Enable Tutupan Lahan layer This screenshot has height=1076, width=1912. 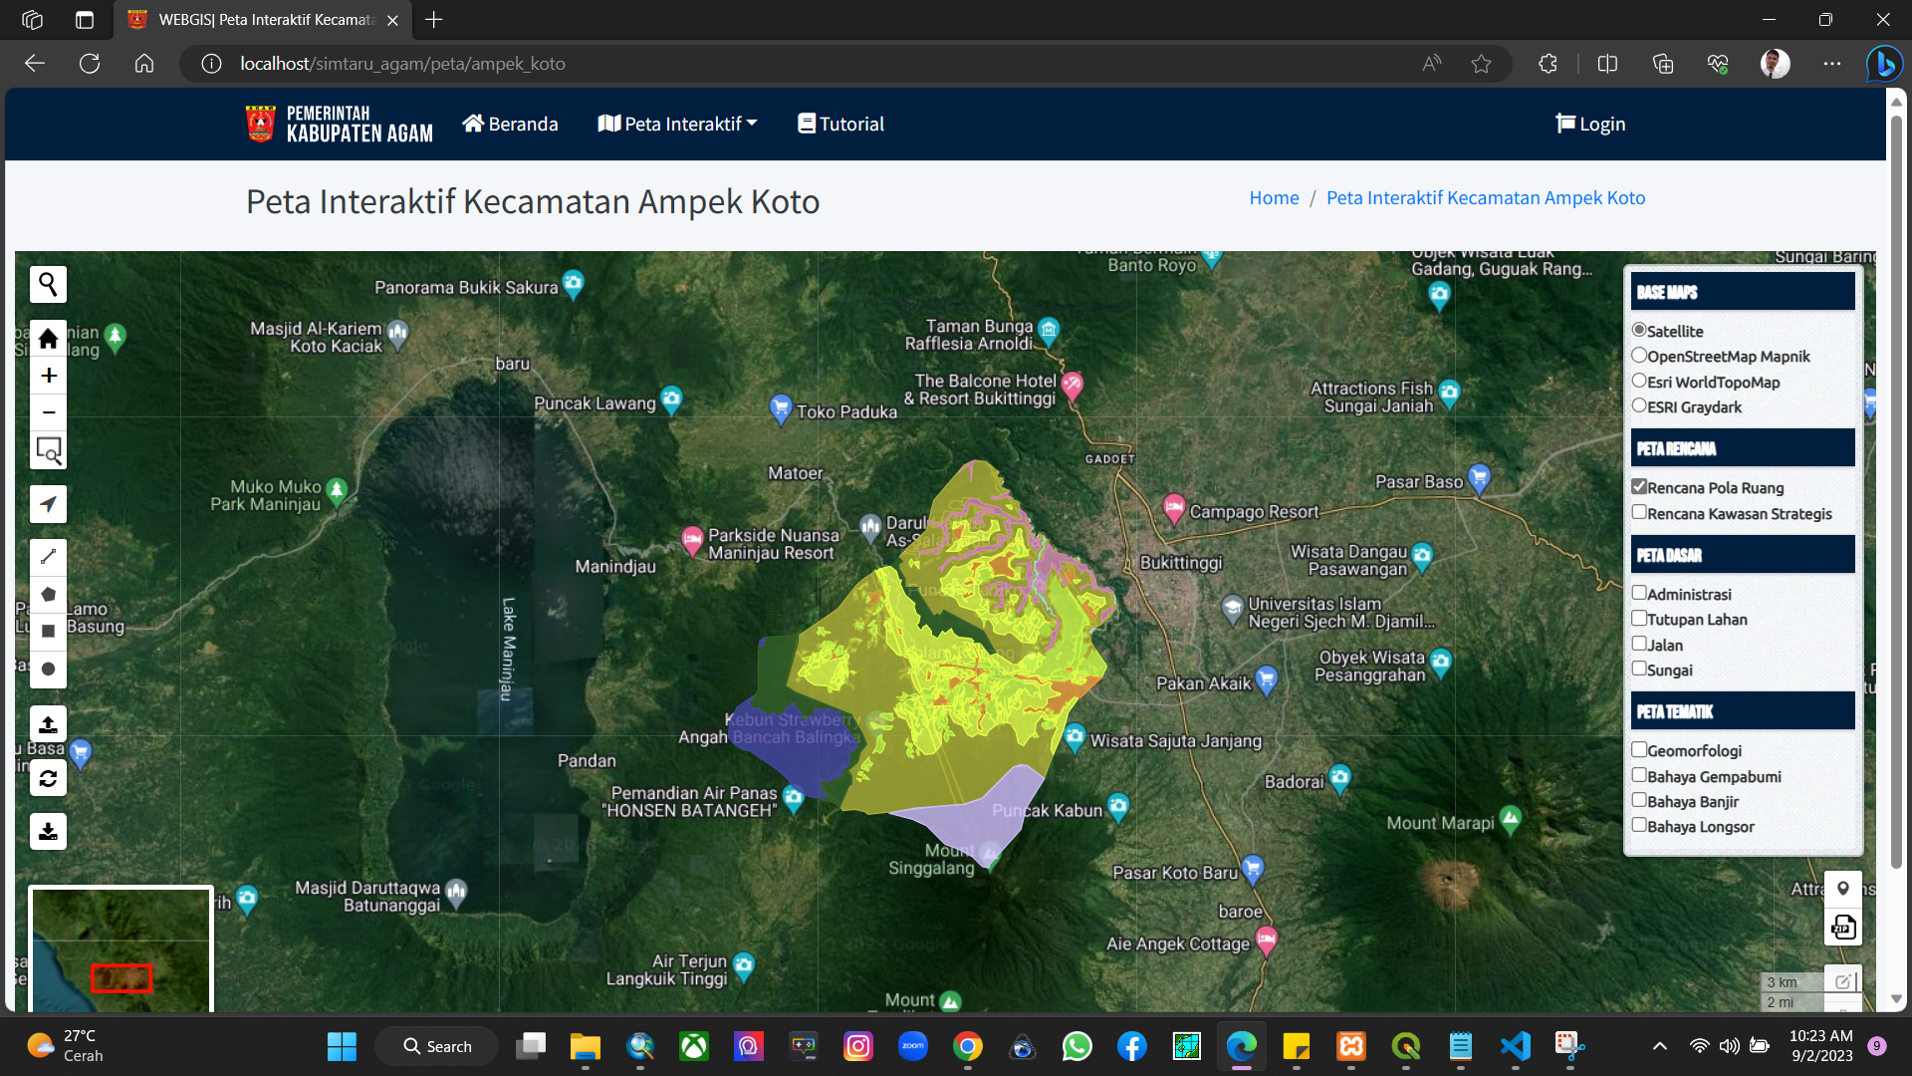coord(1639,618)
